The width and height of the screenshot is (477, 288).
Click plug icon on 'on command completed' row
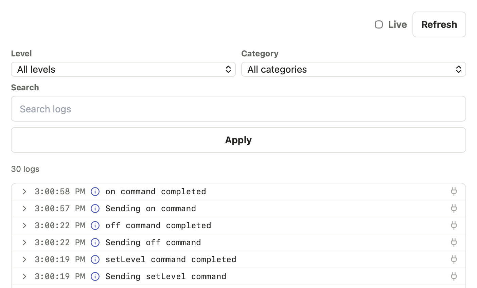pyautogui.click(x=454, y=192)
